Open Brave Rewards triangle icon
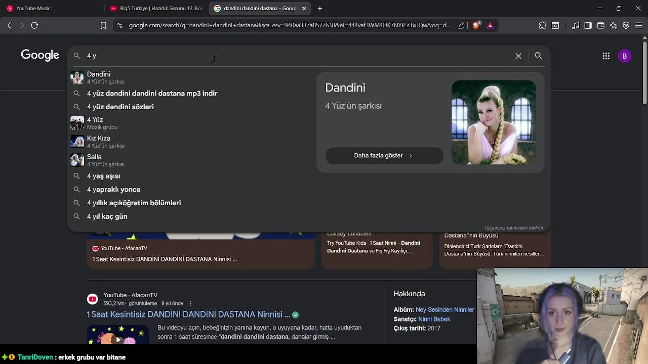This screenshot has height=364, width=648. coord(490,25)
